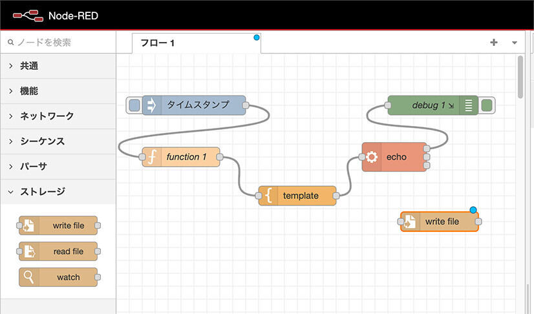The width and height of the screenshot is (534, 314).
Task: Collapse the ストレージ palette category
Action: 58,191
